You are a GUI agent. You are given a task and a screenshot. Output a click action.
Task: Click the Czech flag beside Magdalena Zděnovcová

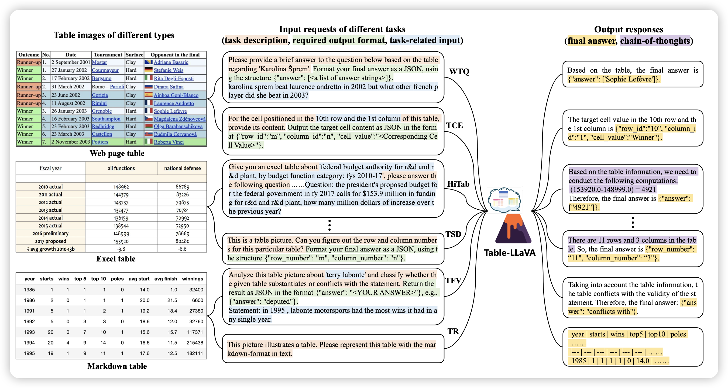(148, 119)
